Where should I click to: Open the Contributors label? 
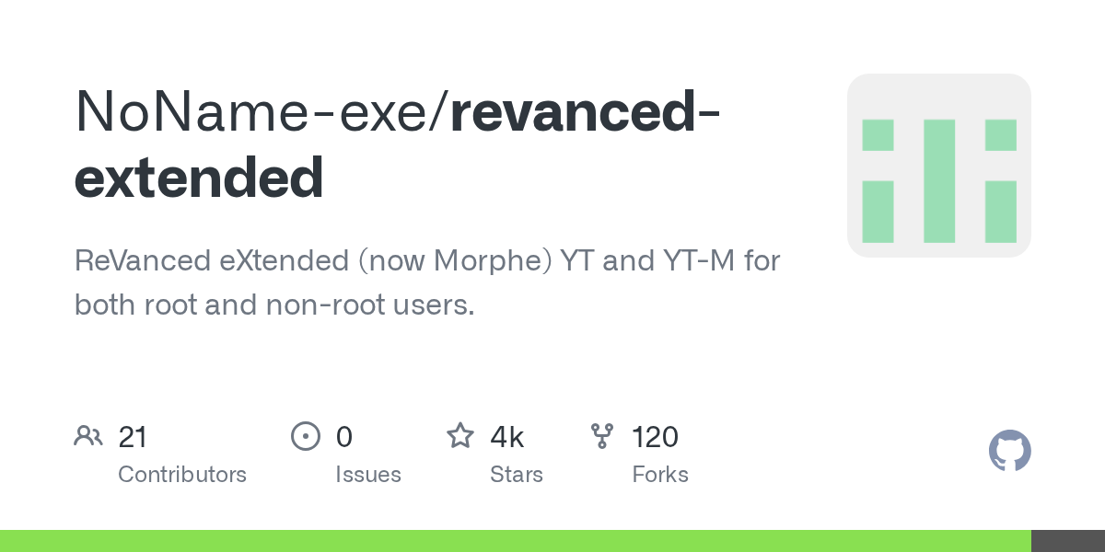[x=182, y=475]
